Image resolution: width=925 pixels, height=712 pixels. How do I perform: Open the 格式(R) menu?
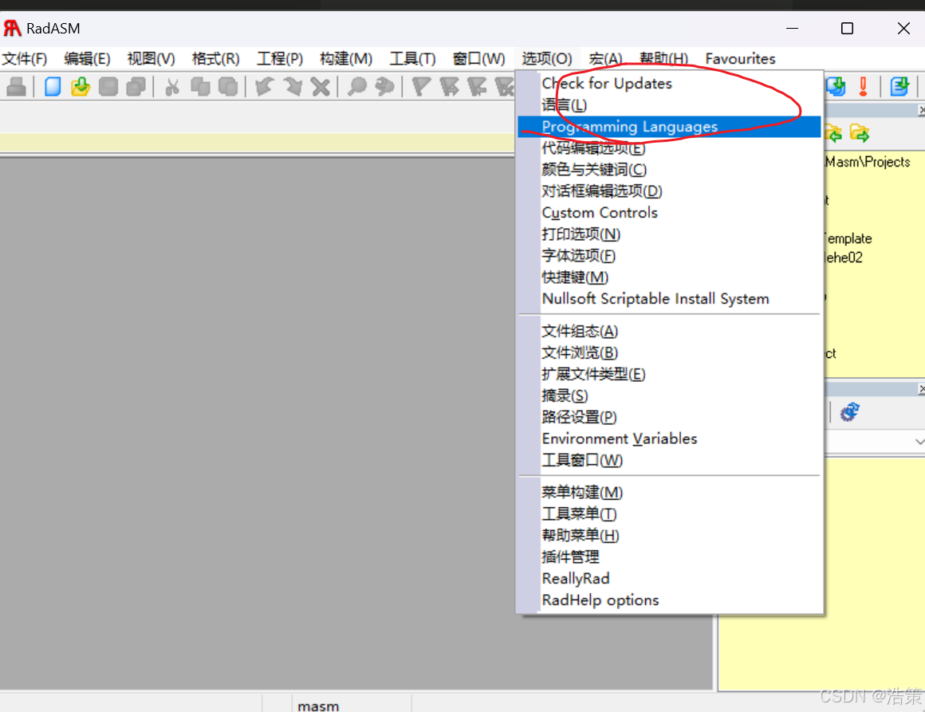(x=215, y=59)
